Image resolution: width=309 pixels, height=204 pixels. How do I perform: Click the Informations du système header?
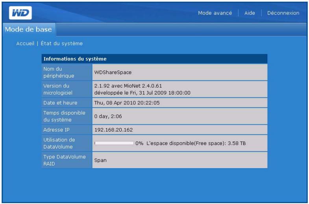click(x=154, y=59)
